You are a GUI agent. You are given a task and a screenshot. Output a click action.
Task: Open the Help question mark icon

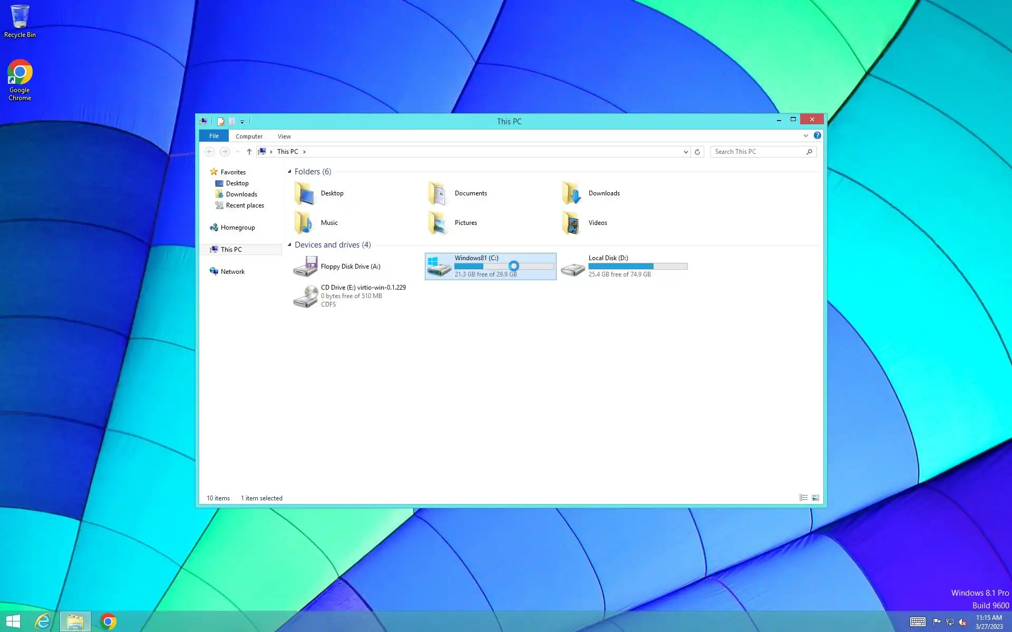(x=817, y=136)
